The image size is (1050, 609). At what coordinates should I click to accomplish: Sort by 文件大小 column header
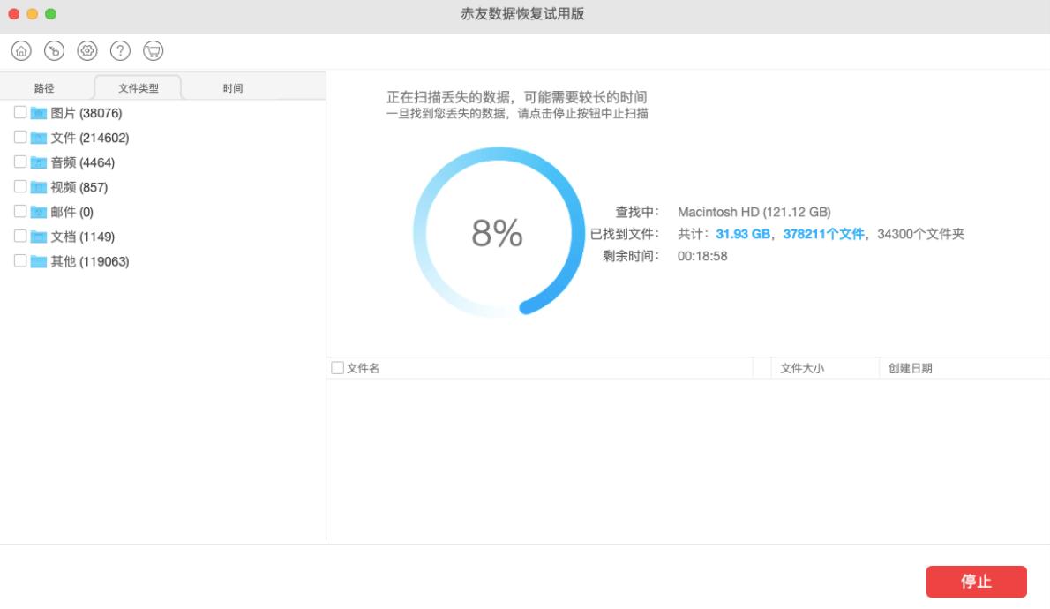coord(801,368)
